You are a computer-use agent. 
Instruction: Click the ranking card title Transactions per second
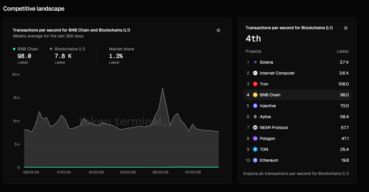(x=289, y=28)
